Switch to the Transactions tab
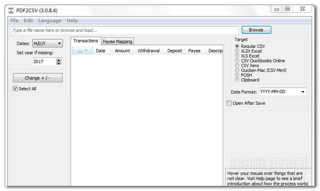 pos(85,41)
